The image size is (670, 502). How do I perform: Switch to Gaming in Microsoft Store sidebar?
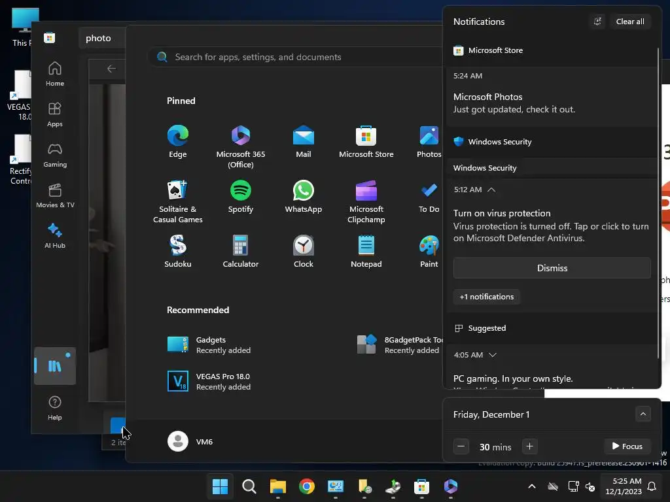(55, 155)
